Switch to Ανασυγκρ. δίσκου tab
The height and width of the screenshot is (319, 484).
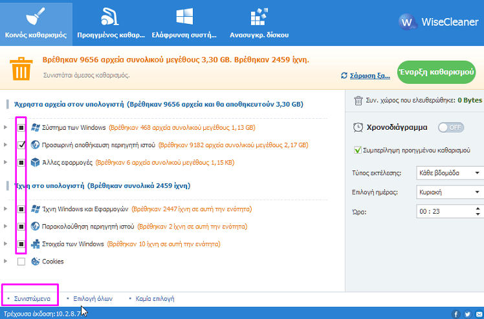(259, 23)
